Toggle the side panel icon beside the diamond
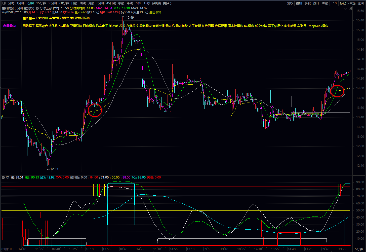The width and height of the screenshot is (366, 252). [x=350, y=9]
